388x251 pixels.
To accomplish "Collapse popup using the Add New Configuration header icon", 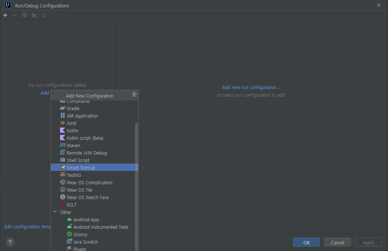I will 134,94.
